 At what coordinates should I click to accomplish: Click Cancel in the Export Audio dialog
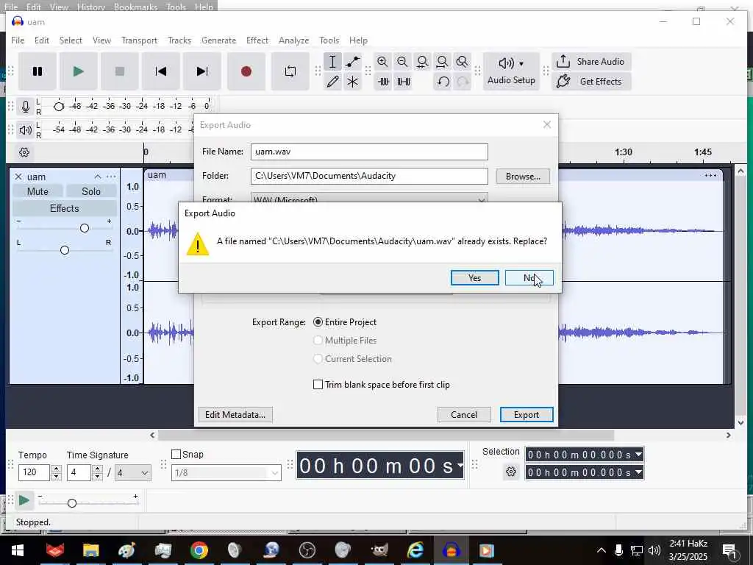(464, 415)
